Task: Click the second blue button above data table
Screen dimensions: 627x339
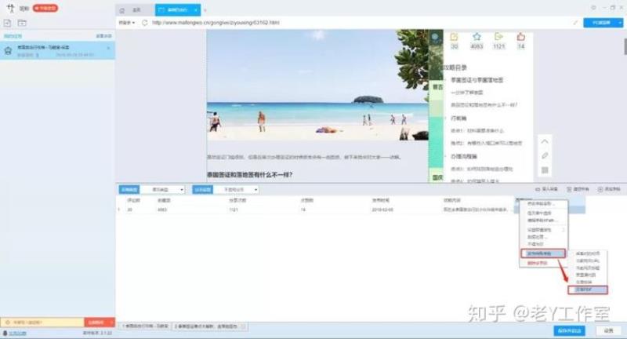Action: (x=203, y=189)
